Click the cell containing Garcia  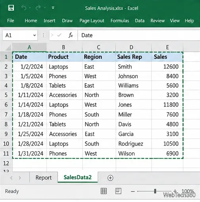pos(133,134)
